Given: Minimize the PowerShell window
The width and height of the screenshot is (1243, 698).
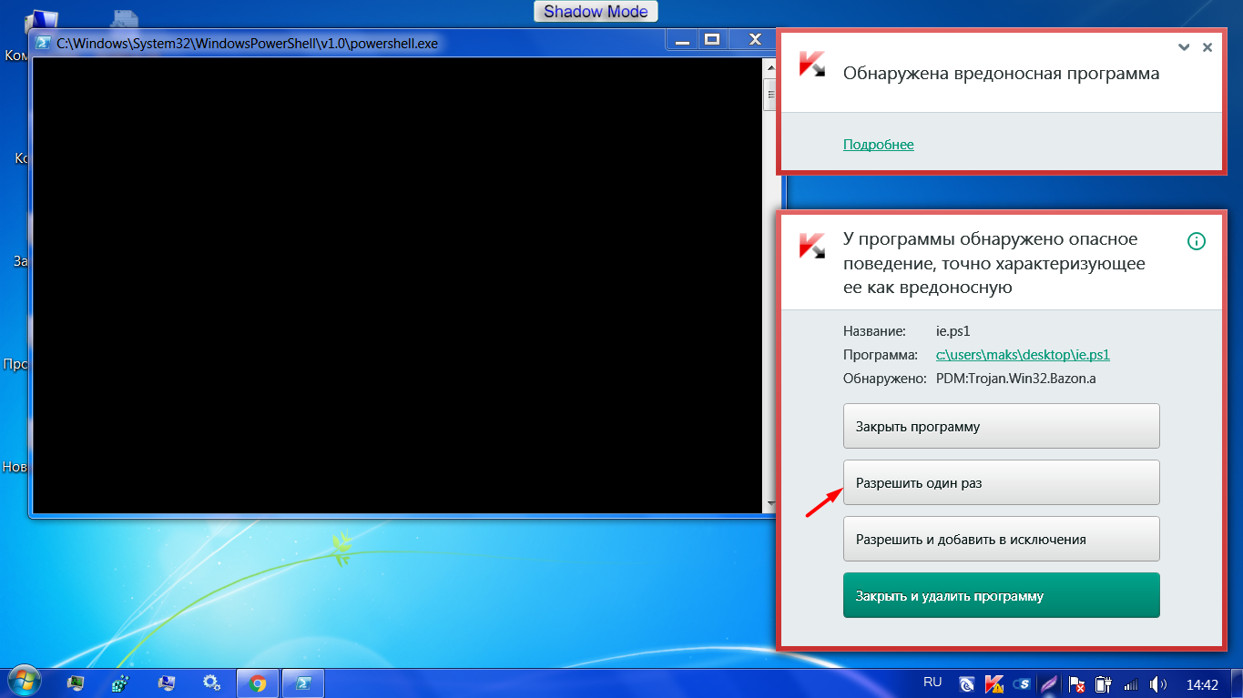Looking at the screenshot, I should pos(683,39).
